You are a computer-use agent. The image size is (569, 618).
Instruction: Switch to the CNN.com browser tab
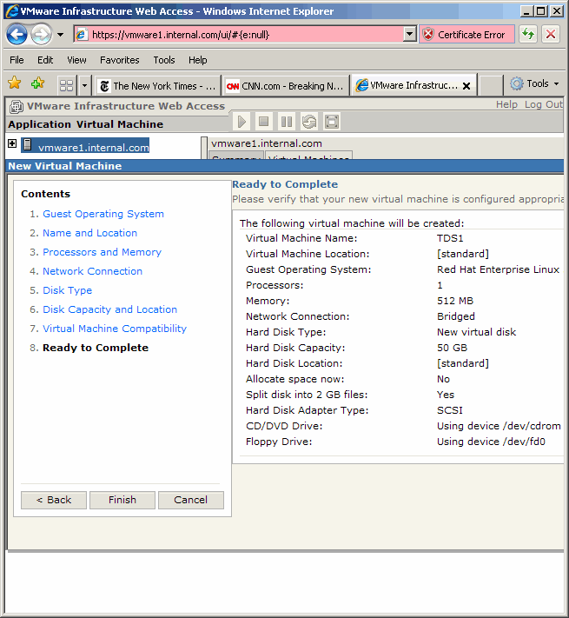click(285, 85)
